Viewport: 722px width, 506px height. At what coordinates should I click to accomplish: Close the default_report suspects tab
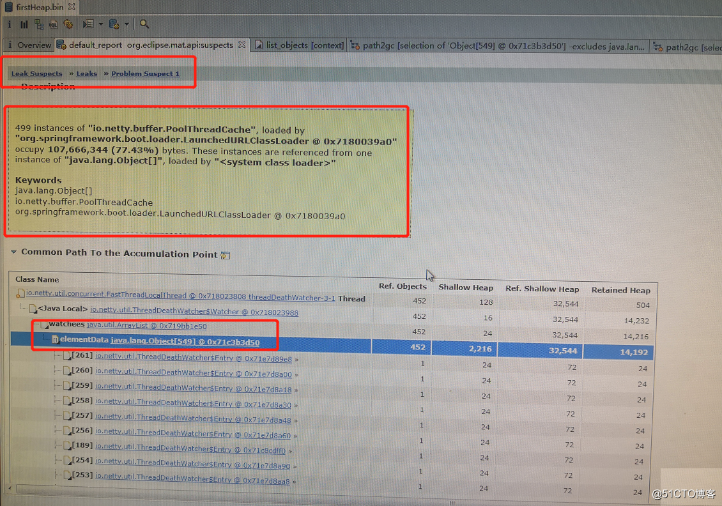click(242, 45)
